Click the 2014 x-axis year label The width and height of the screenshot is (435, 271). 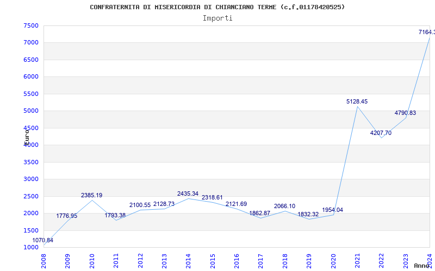(188, 261)
